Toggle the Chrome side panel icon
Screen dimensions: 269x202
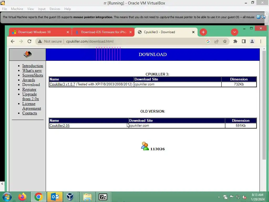pos(244,41)
